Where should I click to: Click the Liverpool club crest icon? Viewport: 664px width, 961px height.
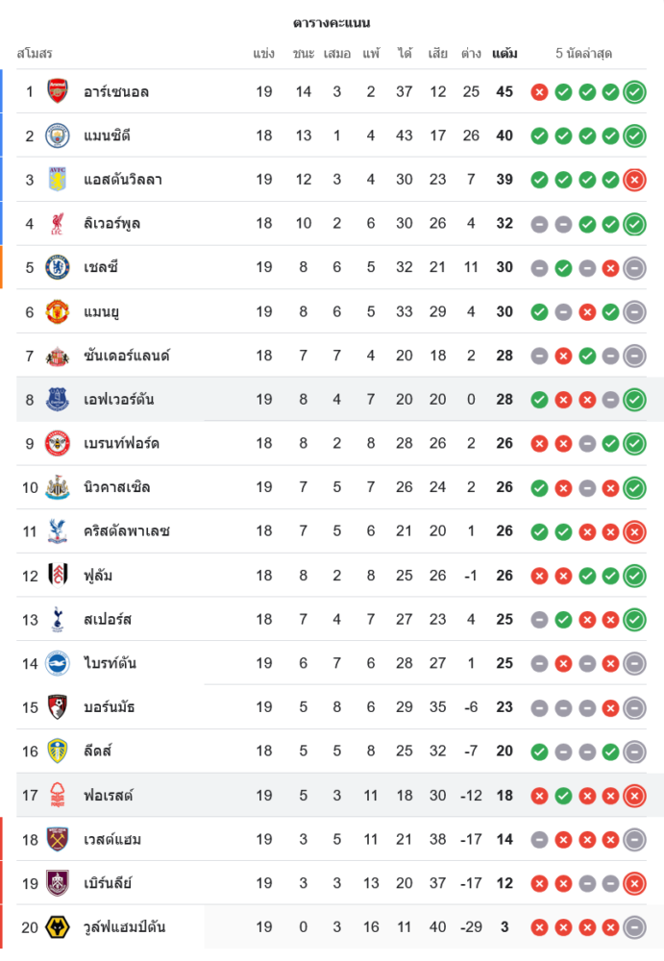[x=59, y=224]
